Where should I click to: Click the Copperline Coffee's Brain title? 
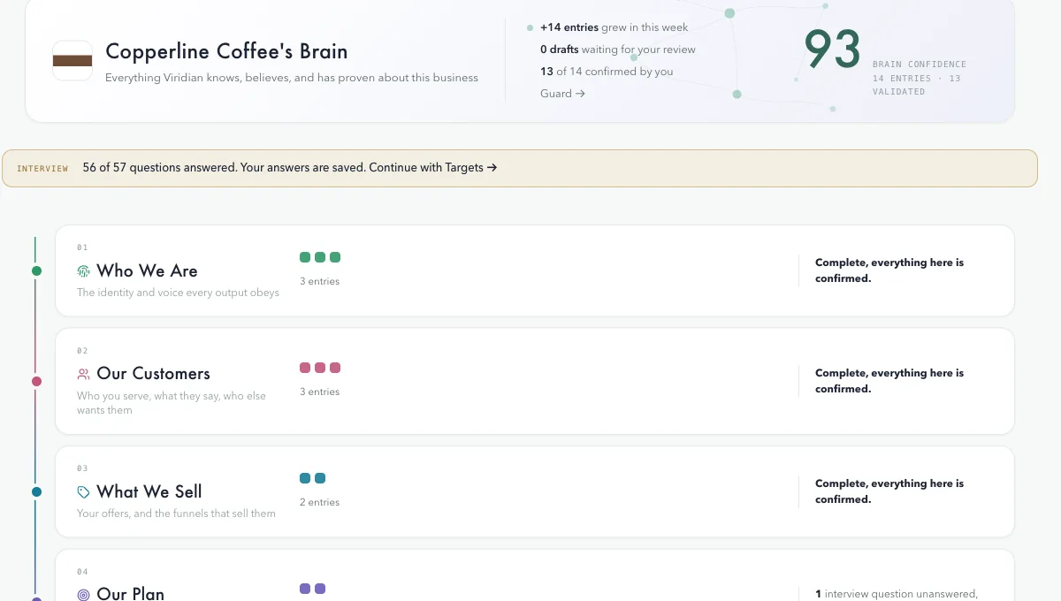click(226, 51)
